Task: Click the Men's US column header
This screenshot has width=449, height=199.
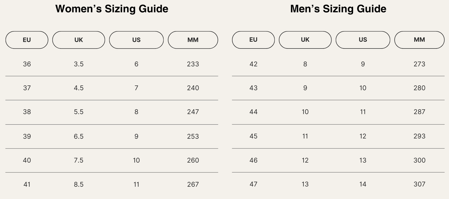Action: 363,40
